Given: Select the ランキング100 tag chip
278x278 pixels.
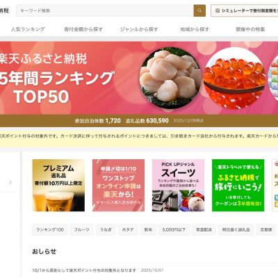Looking at the screenshot, I should point(50,229).
